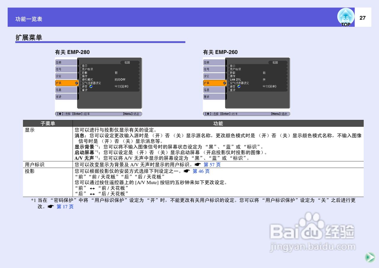Toggle 待机模式 from 网络Off in EMP-280 menu
The width and height of the screenshot is (379, 268).
120,79
